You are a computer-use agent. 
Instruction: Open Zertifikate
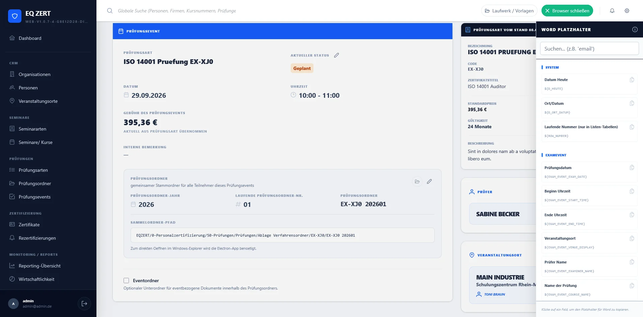click(48, 225)
